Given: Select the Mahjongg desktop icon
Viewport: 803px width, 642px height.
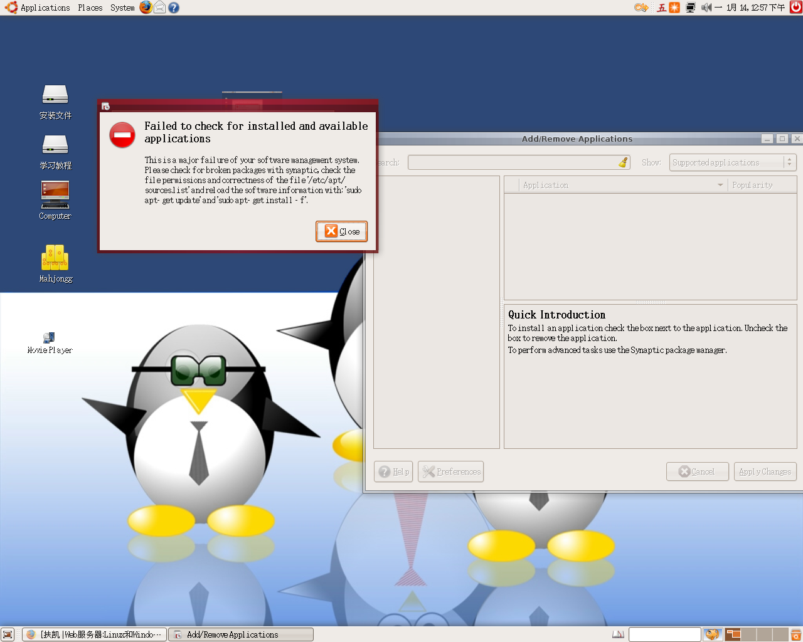Looking at the screenshot, I should coord(55,263).
